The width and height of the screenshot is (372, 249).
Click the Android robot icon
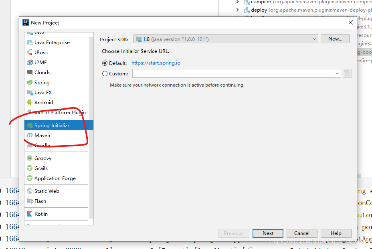point(30,103)
